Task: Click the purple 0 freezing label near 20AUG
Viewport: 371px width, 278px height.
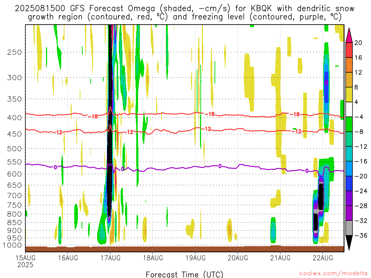Action: tap(220, 166)
